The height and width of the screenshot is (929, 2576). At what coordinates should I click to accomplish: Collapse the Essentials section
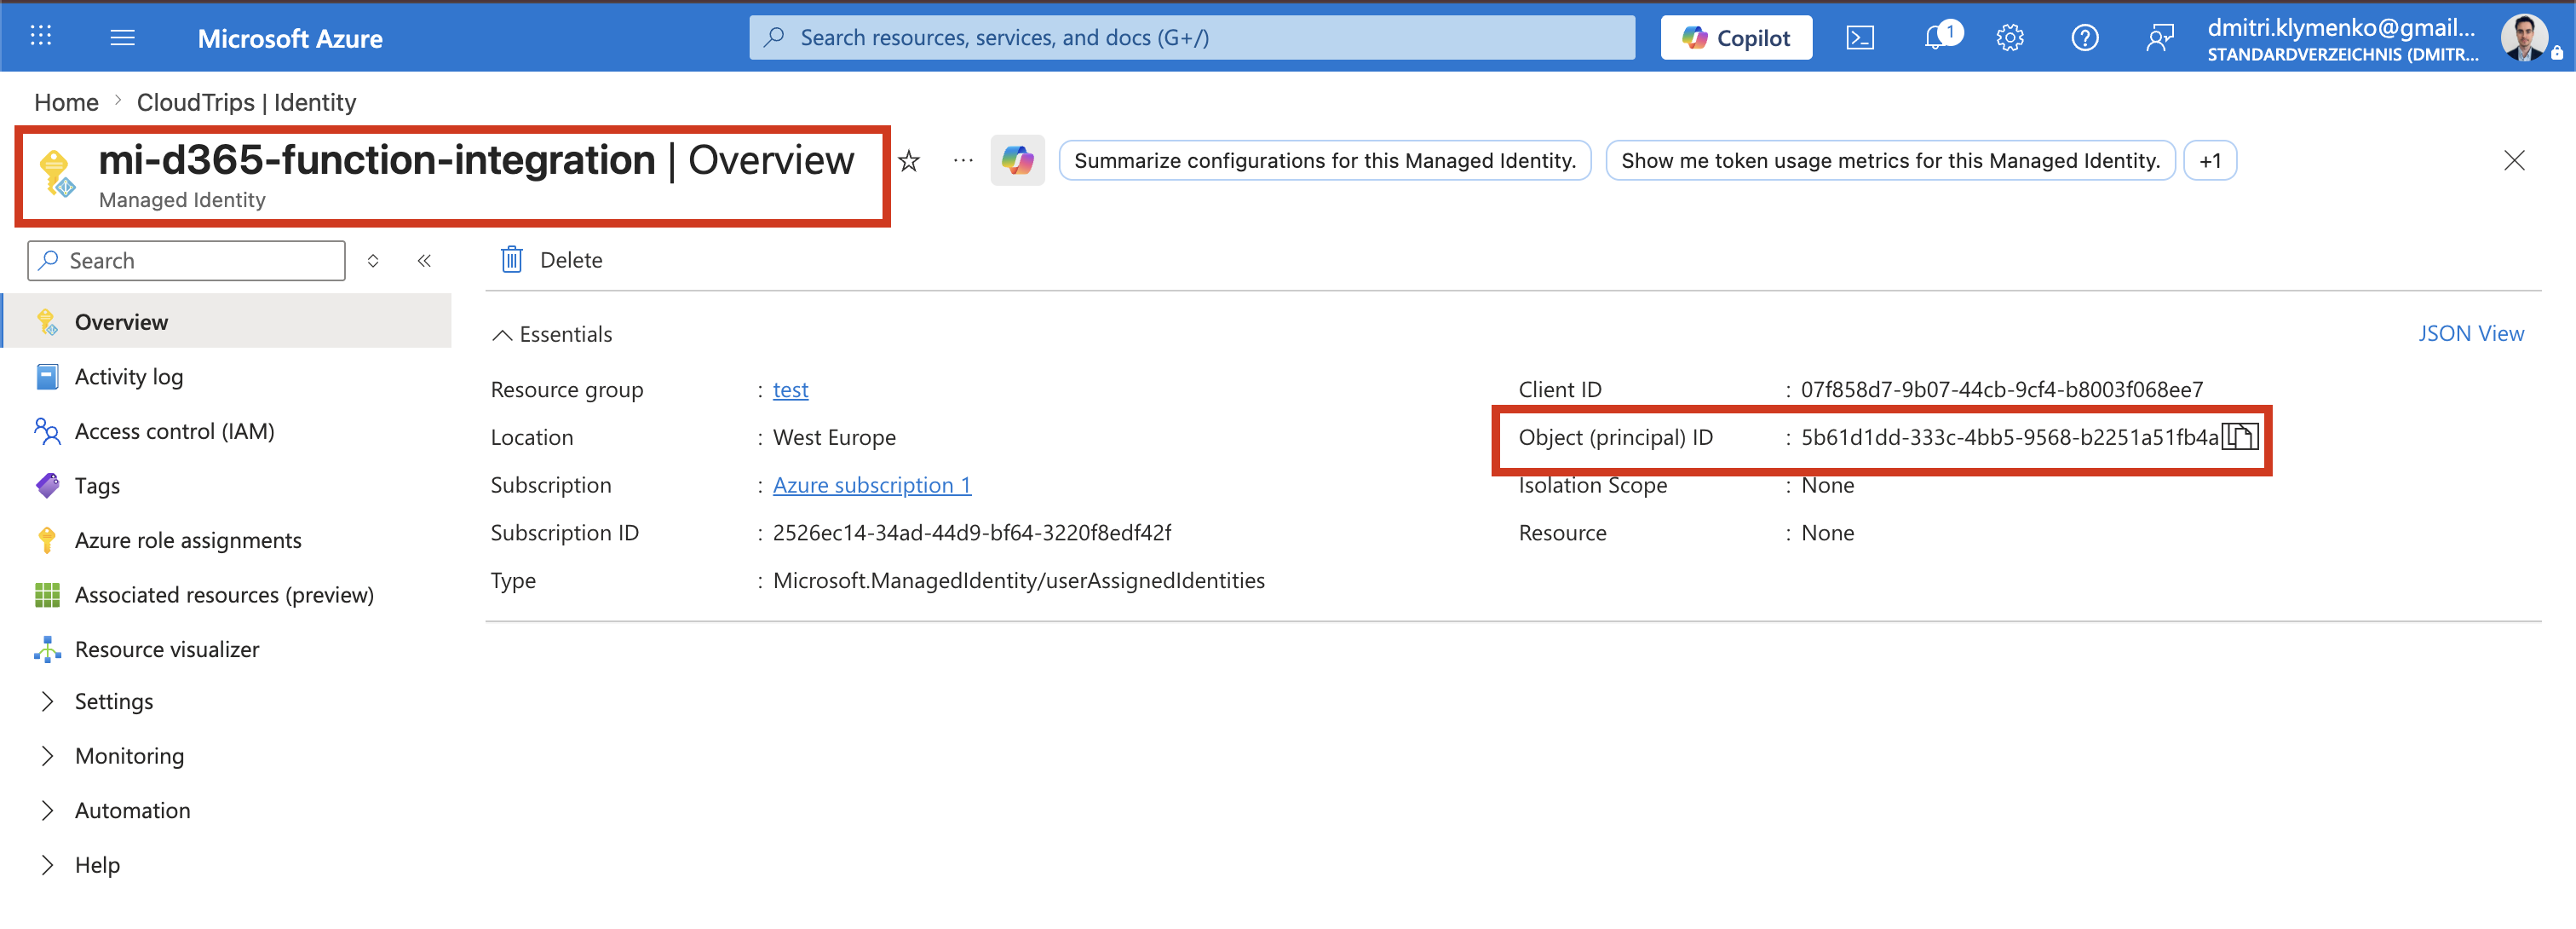pyautogui.click(x=552, y=334)
